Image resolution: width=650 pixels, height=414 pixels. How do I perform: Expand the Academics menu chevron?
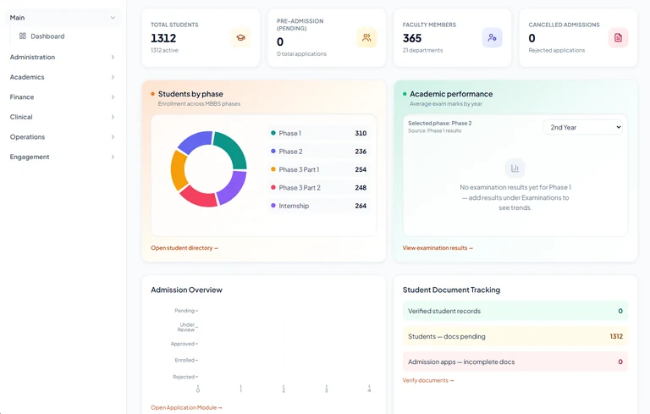[113, 77]
